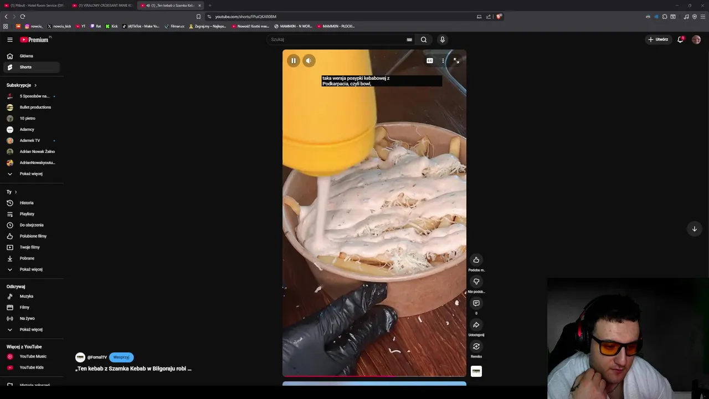Image resolution: width=709 pixels, height=399 pixels.
Task: Like the Short with thumbs up
Action: (476, 260)
